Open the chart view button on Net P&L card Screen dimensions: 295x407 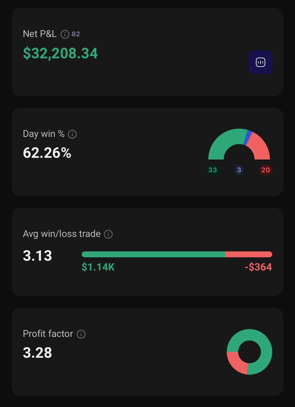coord(260,62)
